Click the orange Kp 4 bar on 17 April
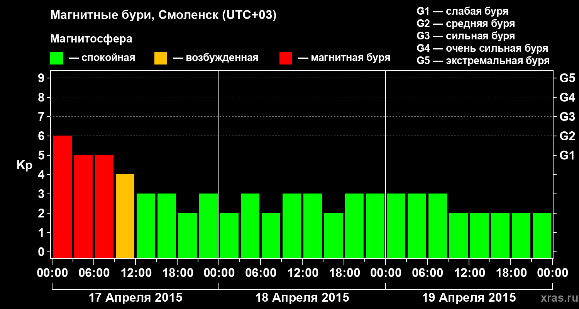This screenshot has height=309, width=579. click(125, 216)
